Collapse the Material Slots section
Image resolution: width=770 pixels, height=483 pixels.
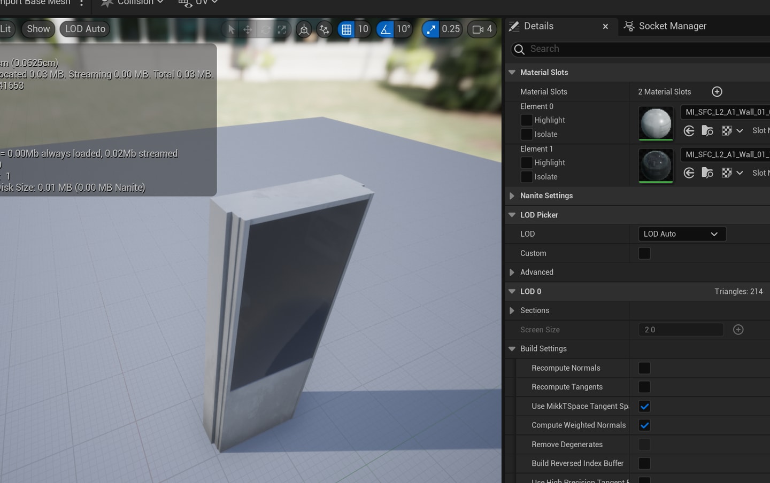point(512,73)
